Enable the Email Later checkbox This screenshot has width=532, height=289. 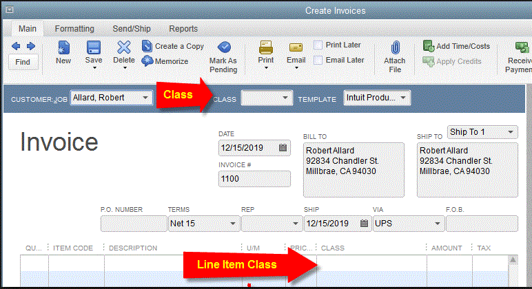click(318, 61)
